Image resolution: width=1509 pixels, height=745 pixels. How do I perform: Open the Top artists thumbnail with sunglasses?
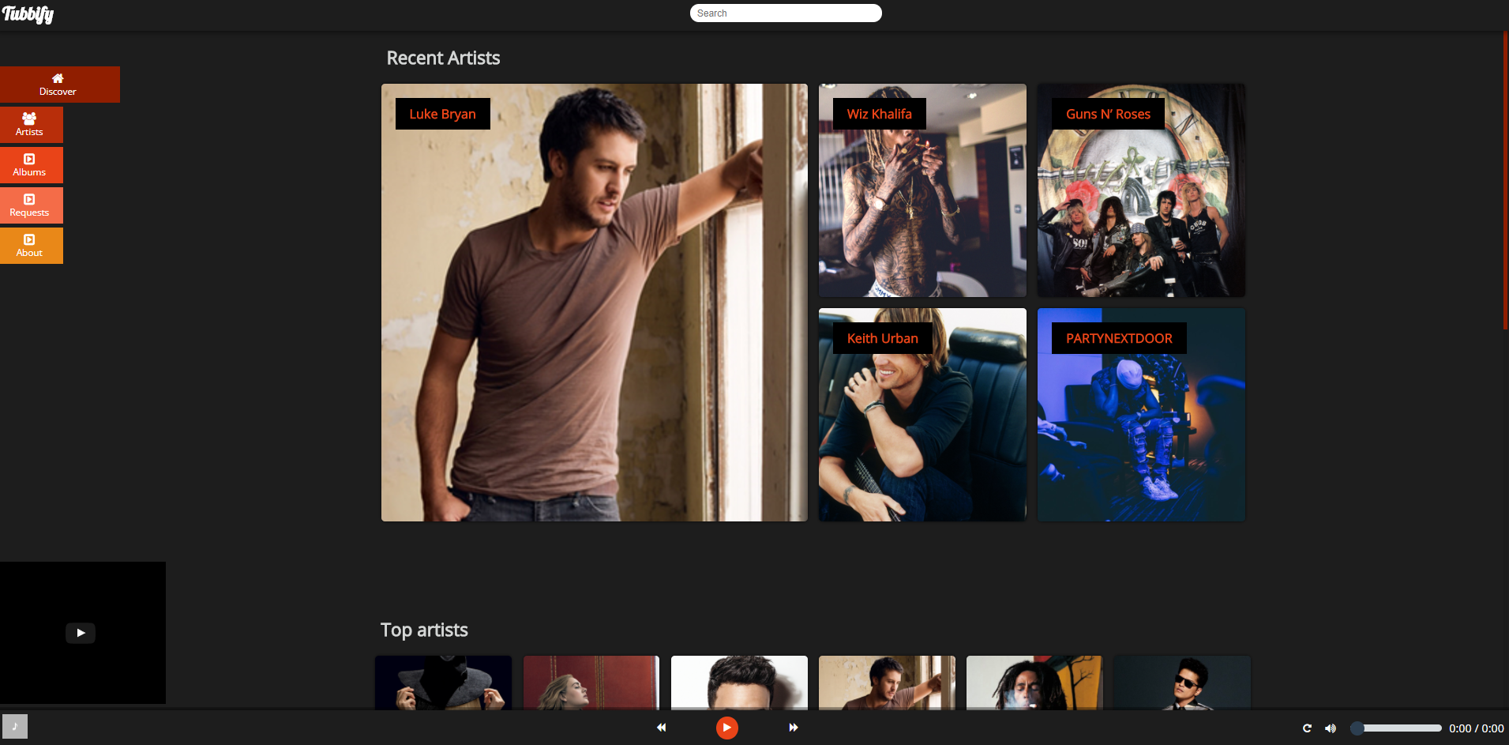(x=1182, y=683)
